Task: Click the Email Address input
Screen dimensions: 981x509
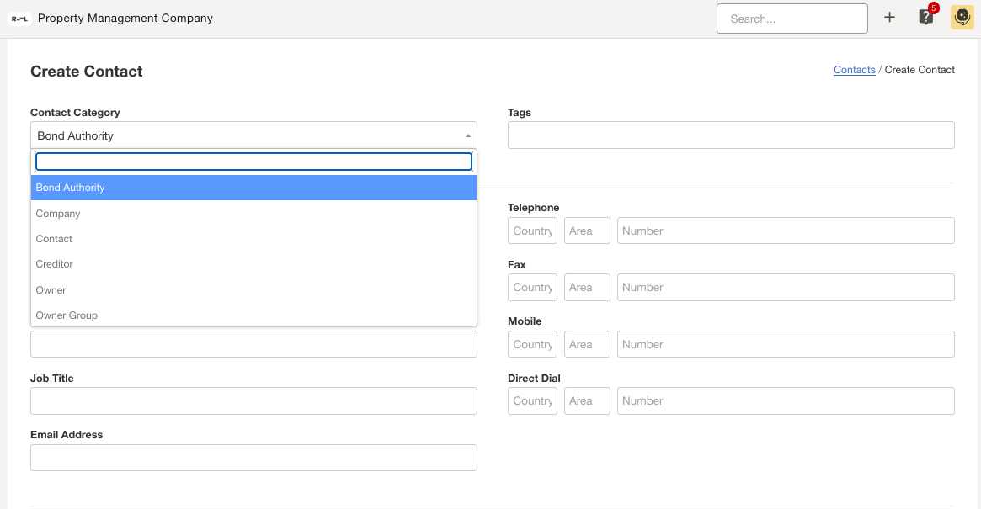Action: tap(253, 458)
